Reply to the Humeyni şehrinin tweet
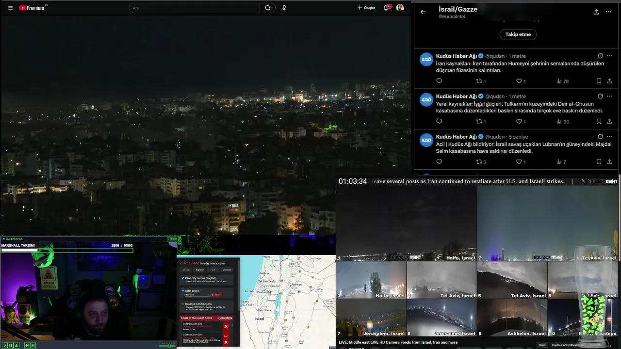This screenshot has height=349, width=621. 439,81
